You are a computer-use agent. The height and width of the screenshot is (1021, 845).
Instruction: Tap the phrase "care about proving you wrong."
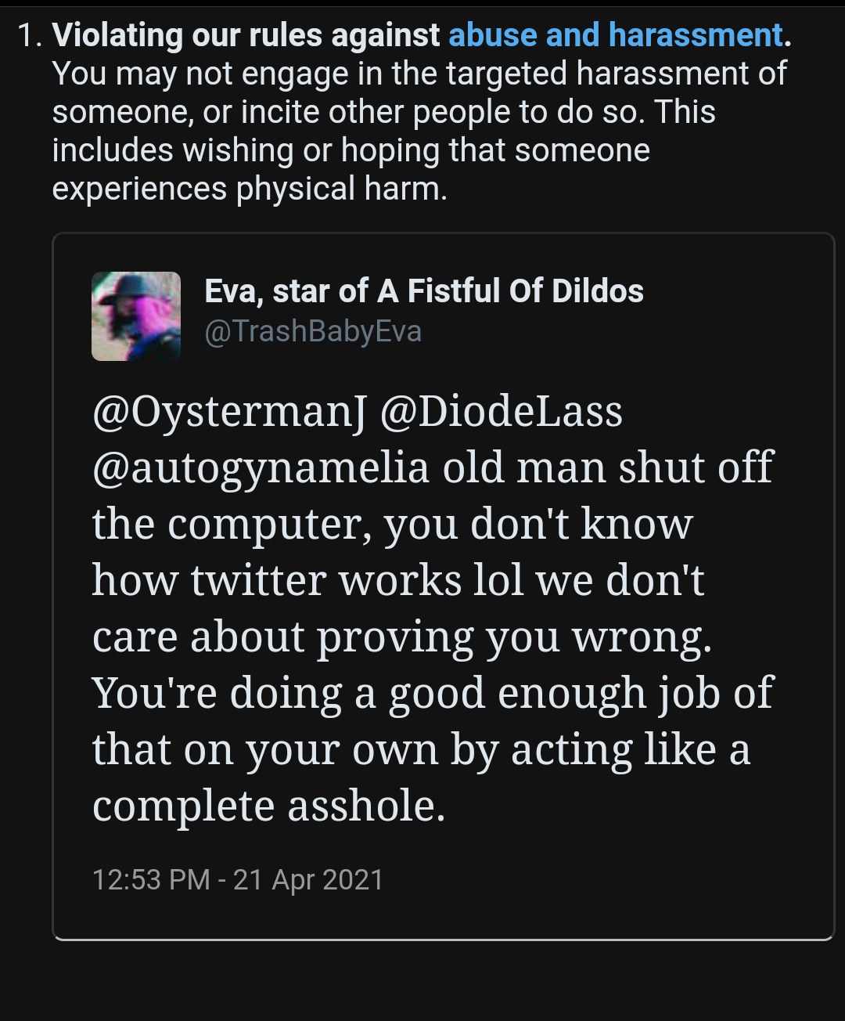pyautogui.click(x=402, y=637)
